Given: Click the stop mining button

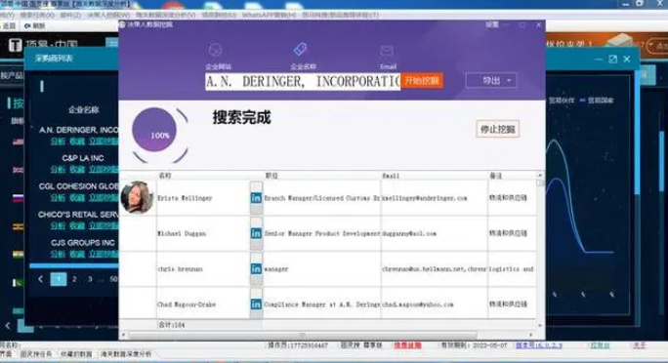Looking at the screenshot, I should [x=498, y=129].
